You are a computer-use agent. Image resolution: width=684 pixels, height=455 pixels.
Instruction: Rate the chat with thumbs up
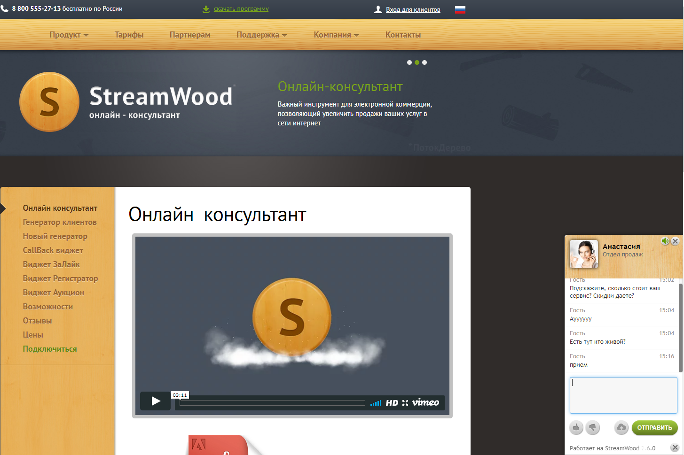(576, 427)
